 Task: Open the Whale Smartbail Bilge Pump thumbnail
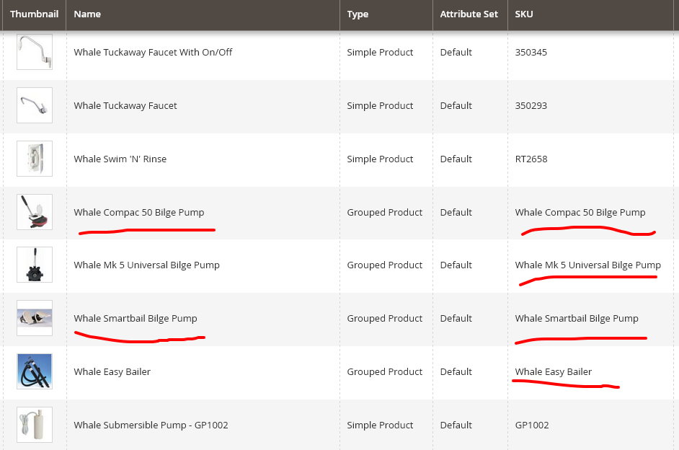(x=34, y=317)
